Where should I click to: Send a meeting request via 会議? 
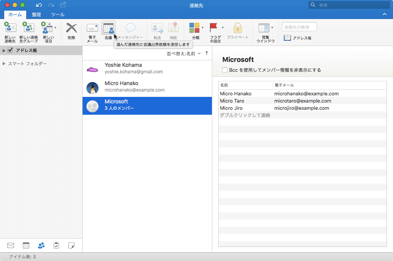click(108, 31)
